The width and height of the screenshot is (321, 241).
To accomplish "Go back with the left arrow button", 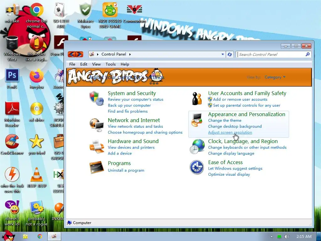I will pos(72,54).
